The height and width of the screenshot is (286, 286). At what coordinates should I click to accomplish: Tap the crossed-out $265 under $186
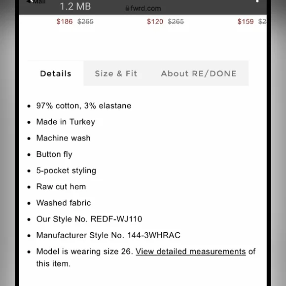click(x=85, y=22)
